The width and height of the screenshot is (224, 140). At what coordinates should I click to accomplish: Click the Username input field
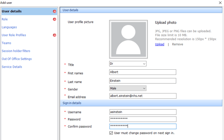coord(143,112)
